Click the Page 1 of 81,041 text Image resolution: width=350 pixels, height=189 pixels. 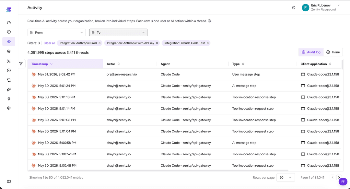[312, 177]
